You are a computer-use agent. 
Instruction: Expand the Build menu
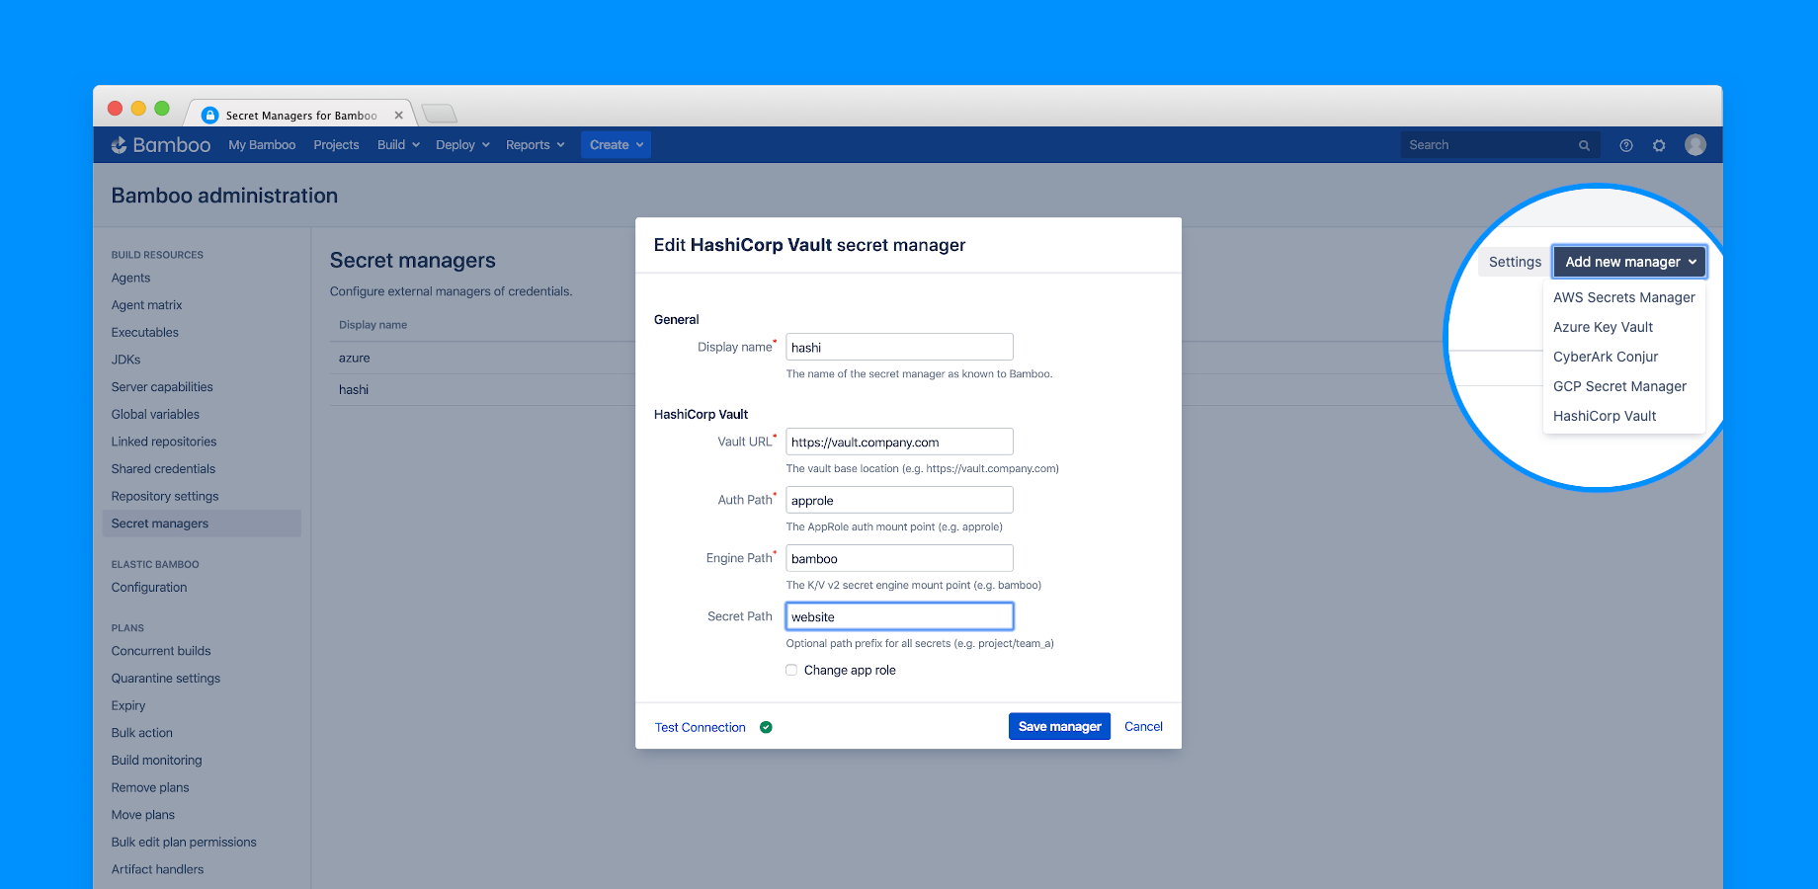pyautogui.click(x=398, y=145)
